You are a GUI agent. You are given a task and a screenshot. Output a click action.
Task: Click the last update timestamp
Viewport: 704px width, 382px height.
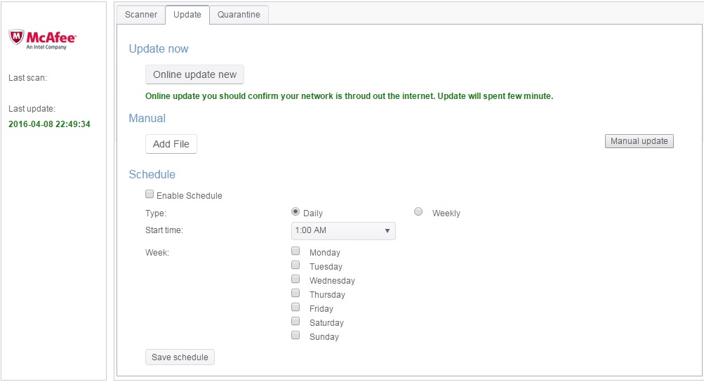[x=49, y=124]
